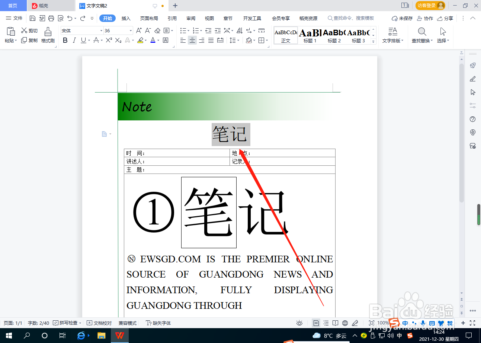Open the 审阅 review tab
The height and width of the screenshot is (343, 481).
(x=191, y=18)
